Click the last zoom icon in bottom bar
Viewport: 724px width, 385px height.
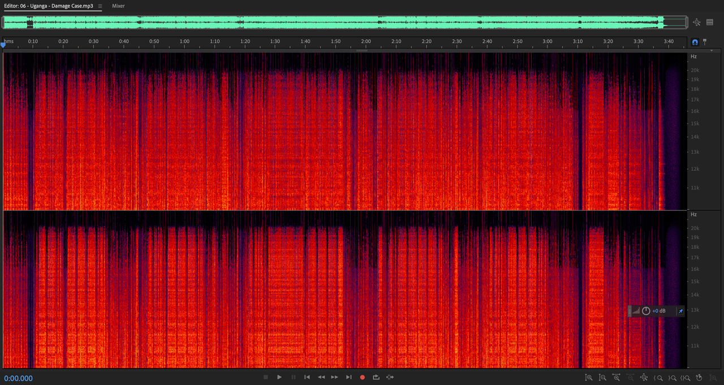coord(713,377)
